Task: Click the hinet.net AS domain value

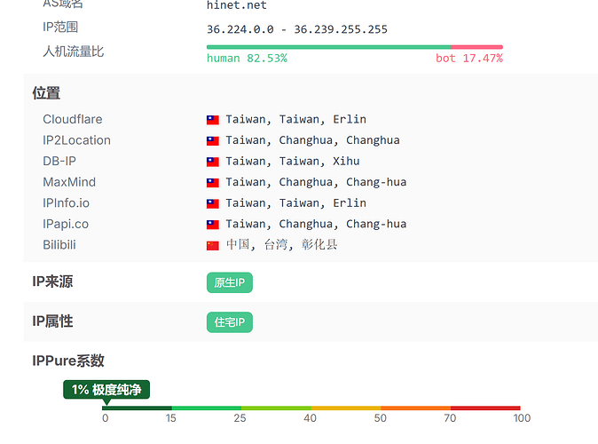Action: [236, 5]
